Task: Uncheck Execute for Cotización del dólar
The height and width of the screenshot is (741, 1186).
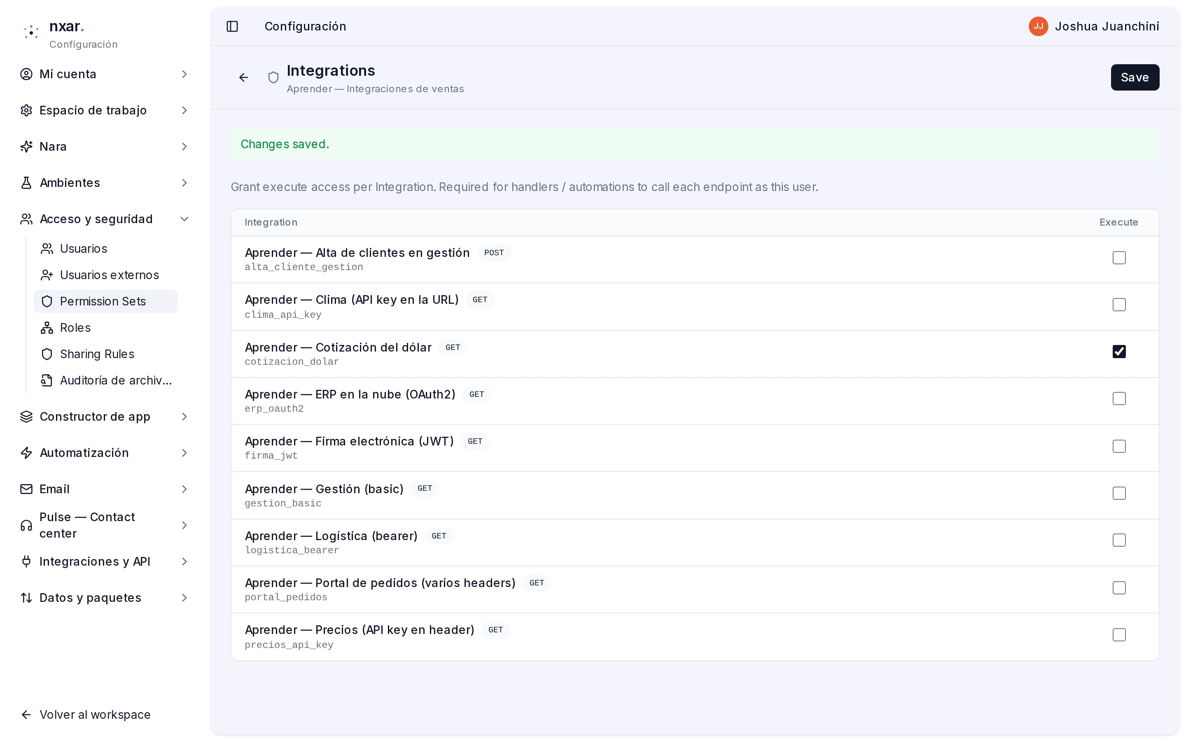Action: 1119,352
